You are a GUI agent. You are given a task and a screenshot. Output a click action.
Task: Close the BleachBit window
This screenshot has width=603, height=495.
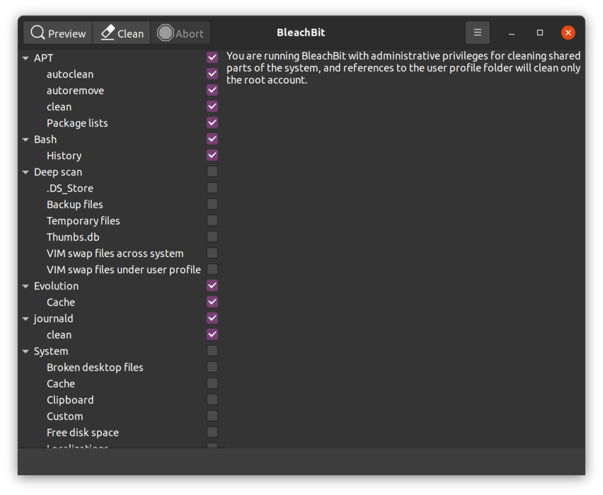coord(568,33)
